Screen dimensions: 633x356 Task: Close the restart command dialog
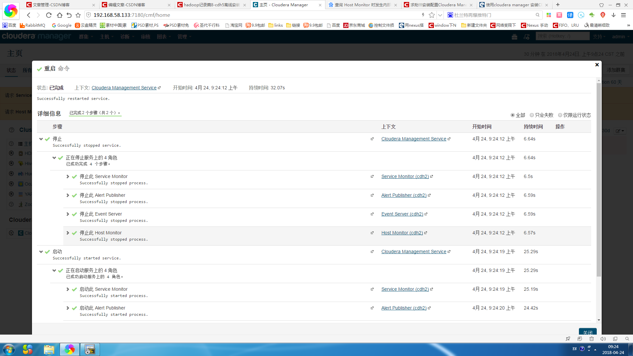pyautogui.click(x=597, y=65)
